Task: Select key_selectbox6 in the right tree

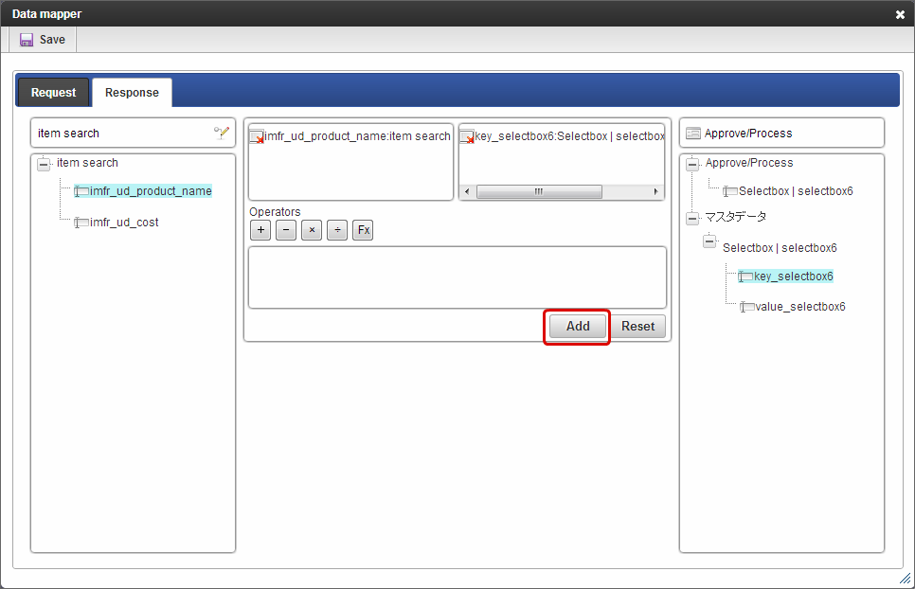Action: tap(793, 277)
